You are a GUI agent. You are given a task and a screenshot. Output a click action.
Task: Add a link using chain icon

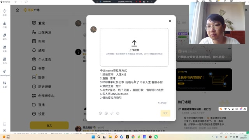tap(112, 113)
